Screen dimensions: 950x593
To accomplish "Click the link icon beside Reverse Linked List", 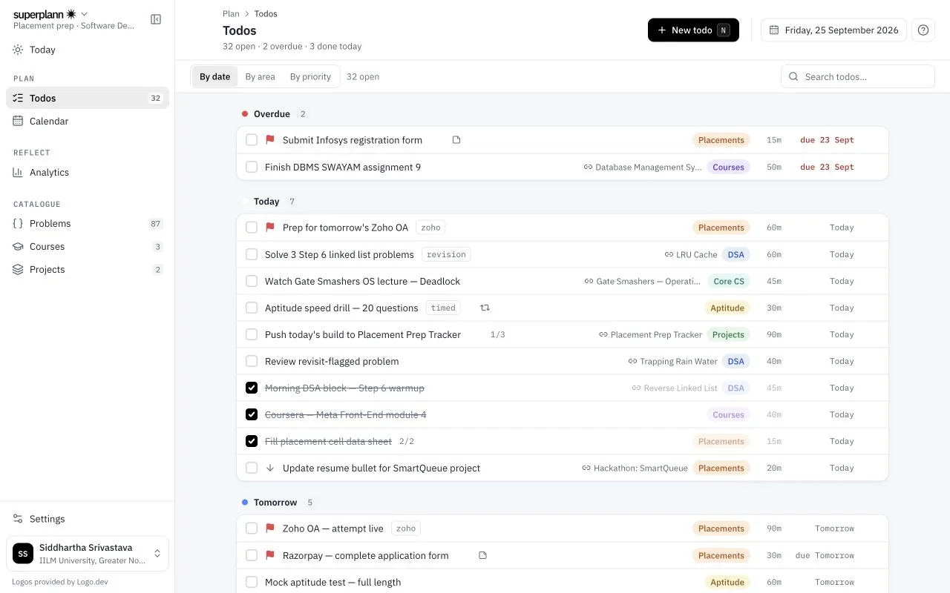I will click(x=636, y=388).
